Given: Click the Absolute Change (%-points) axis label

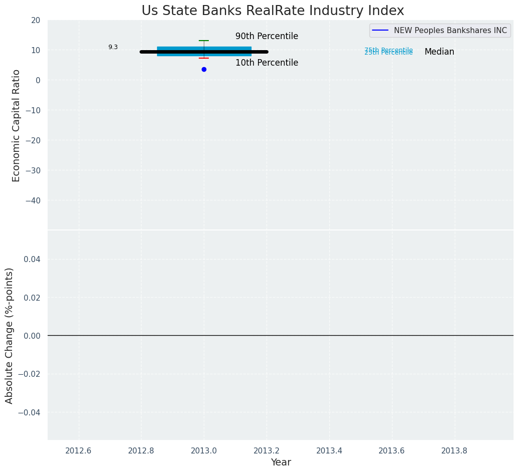Looking at the screenshot, I should click(10, 335).
